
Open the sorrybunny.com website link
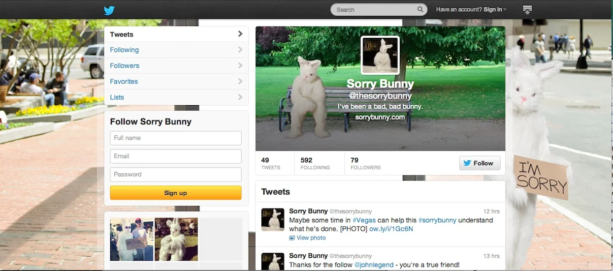click(380, 117)
